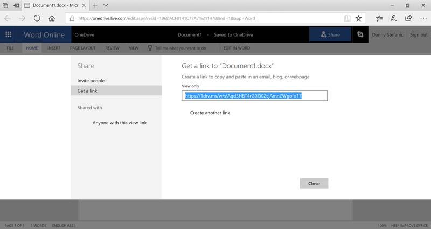Viewport: 431px width, 229px height.
Task: Select Get a link option
Action: pyautogui.click(x=116, y=91)
